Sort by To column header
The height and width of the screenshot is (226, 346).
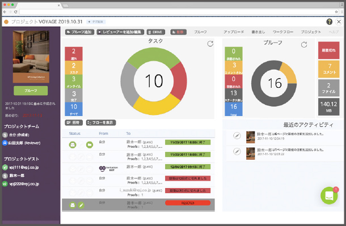(128, 134)
